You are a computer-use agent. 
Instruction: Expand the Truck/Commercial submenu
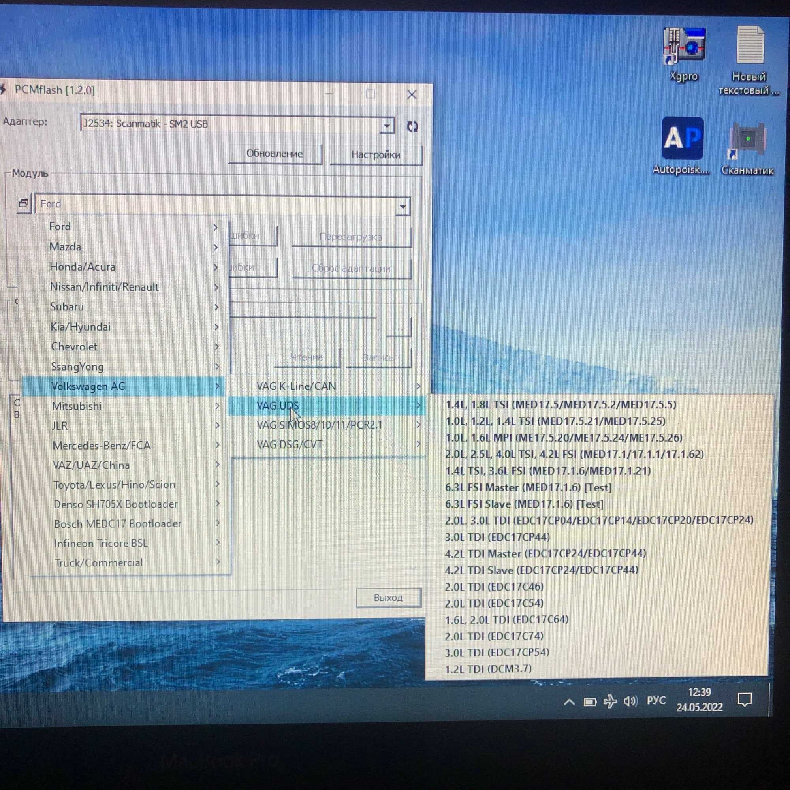128,562
